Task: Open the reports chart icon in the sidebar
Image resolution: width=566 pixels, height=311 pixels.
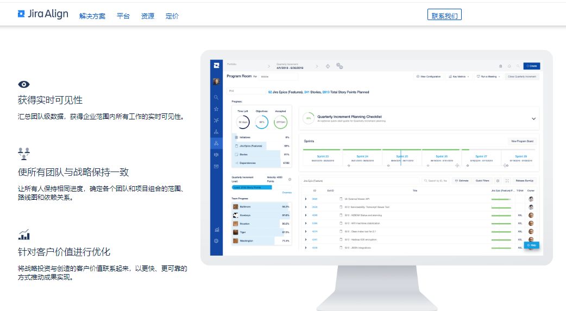Action: click(217, 230)
